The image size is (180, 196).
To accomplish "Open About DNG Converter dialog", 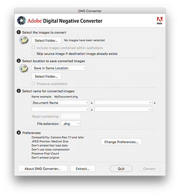I will pyautogui.click(x=43, y=169).
